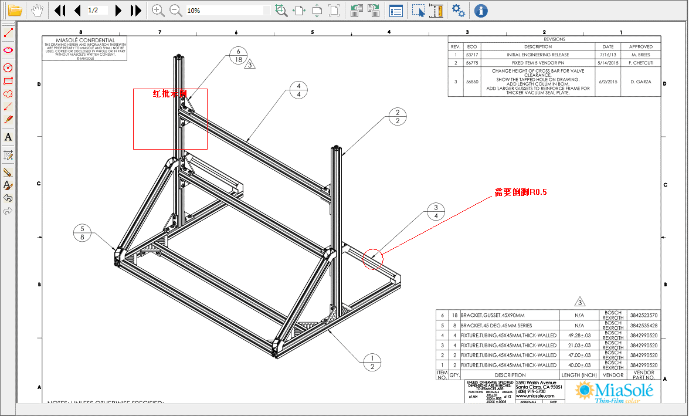Viewport: 689px width, 416px height.
Task: Click the MiaSolé logo in the title block
Action: 615,392
